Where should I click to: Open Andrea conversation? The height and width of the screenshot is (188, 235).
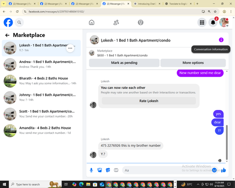click(x=41, y=64)
